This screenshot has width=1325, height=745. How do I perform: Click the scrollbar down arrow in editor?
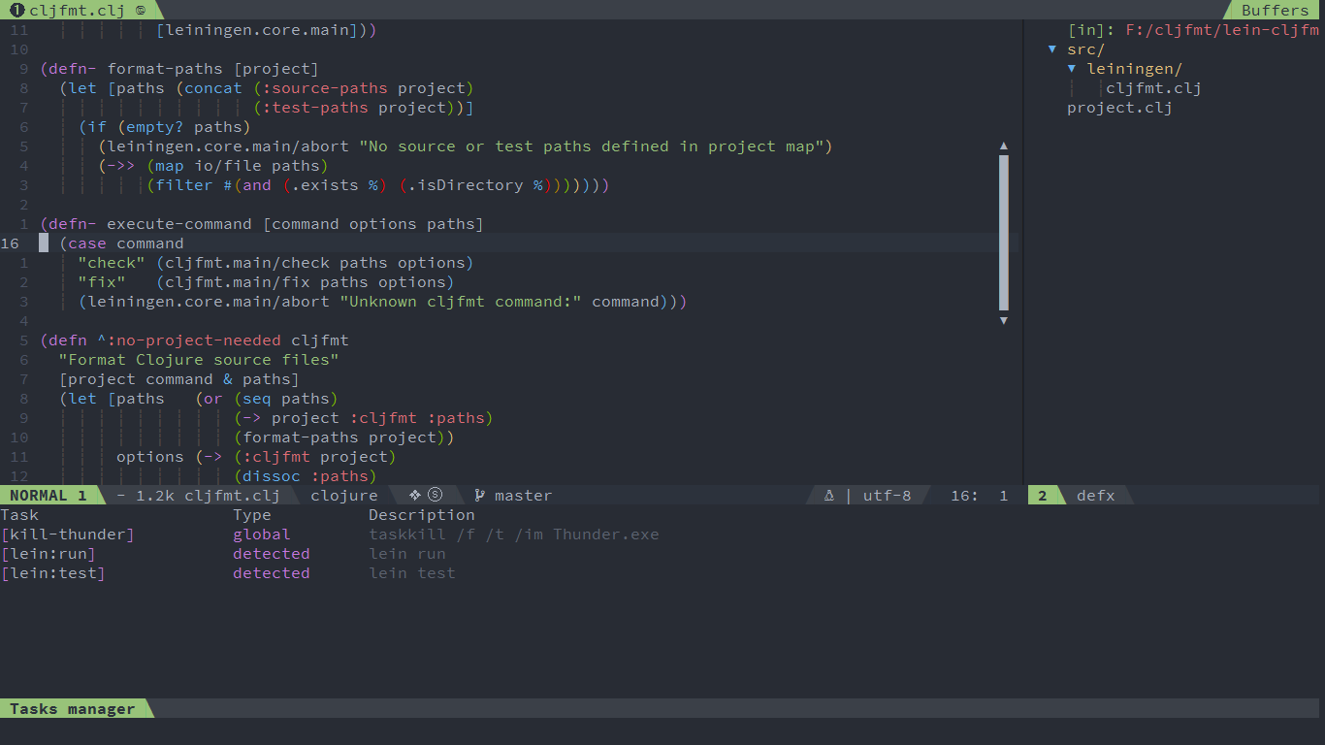pos(1004,320)
